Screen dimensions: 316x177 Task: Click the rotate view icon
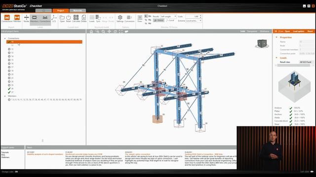point(115,31)
